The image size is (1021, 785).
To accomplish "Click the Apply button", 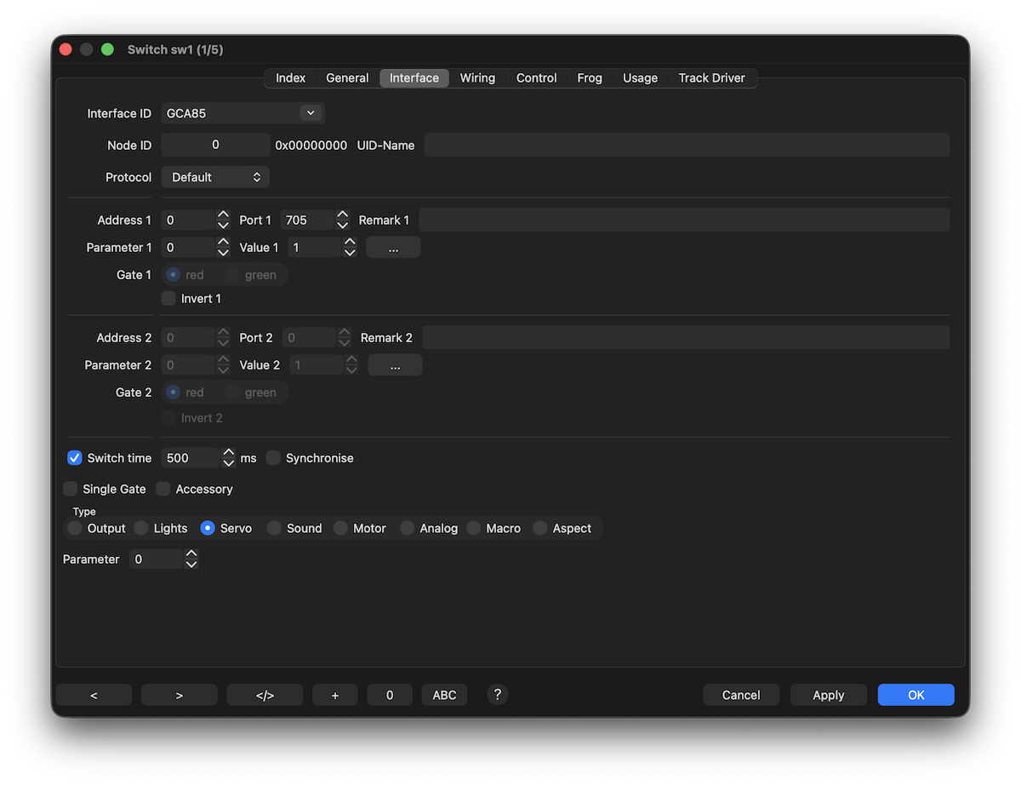I will (x=828, y=695).
